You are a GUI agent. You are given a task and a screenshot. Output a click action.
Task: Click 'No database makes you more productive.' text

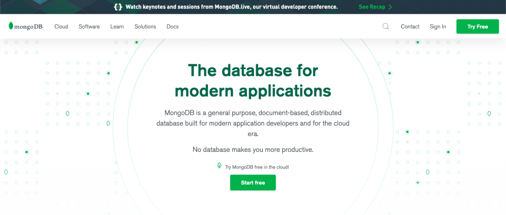click(x=253, y=150)
